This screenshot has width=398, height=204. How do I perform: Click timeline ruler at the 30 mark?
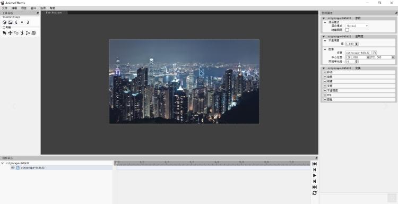coord(192,162)
